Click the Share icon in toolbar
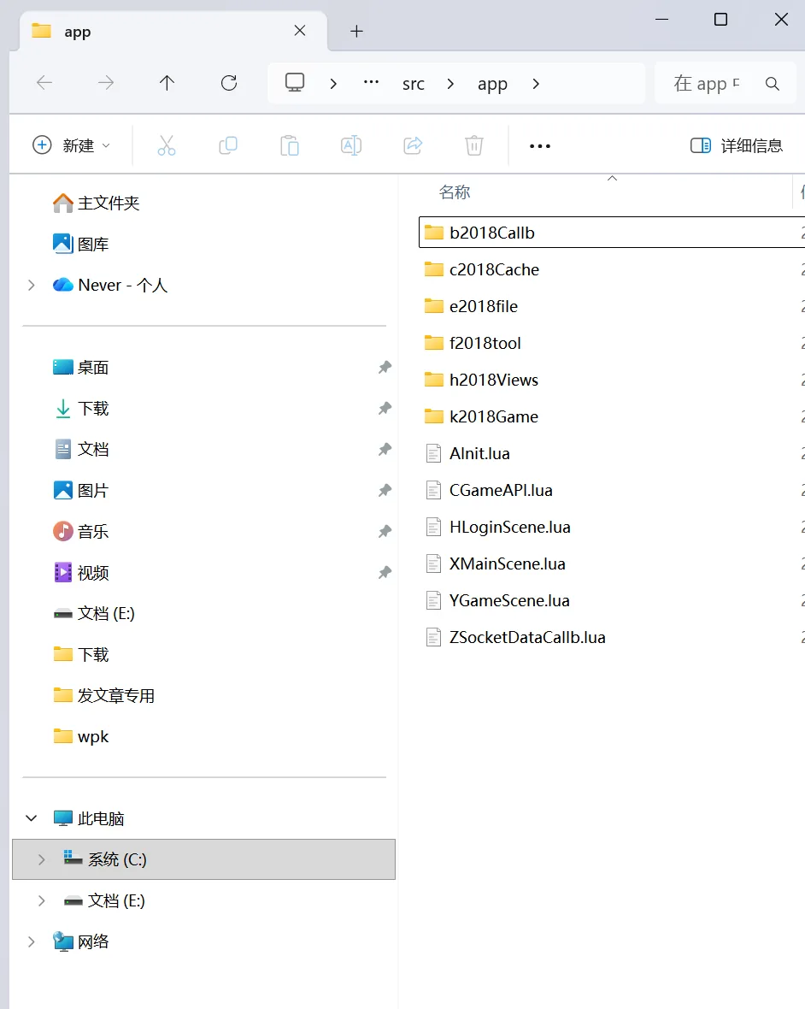 pos(413,146)
